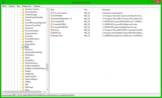Click the (По умолчанию) value icon
This screenshot has width=162, height=98.
pos(51,13)
